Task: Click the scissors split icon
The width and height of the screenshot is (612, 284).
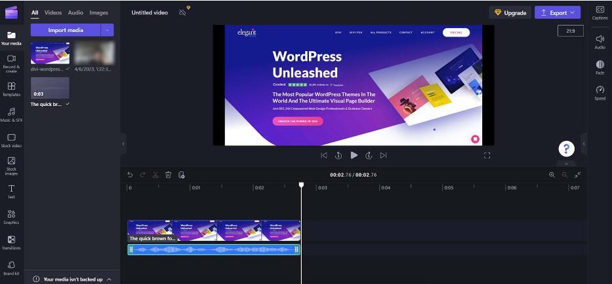Action: [x=155, y=175]
